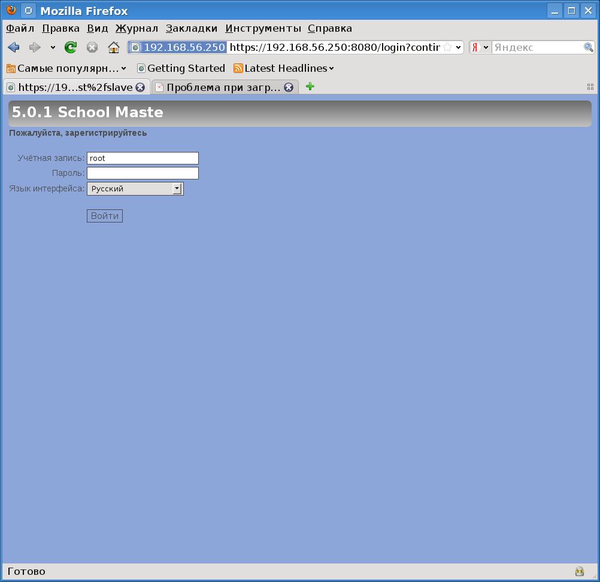Open the Getting Started bookmark
Image resolution: width=600 pixels, height=582 pixels.
click(181, 68)
